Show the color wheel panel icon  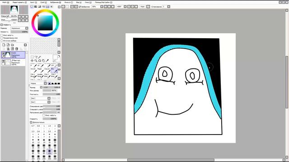coord(32,7)
